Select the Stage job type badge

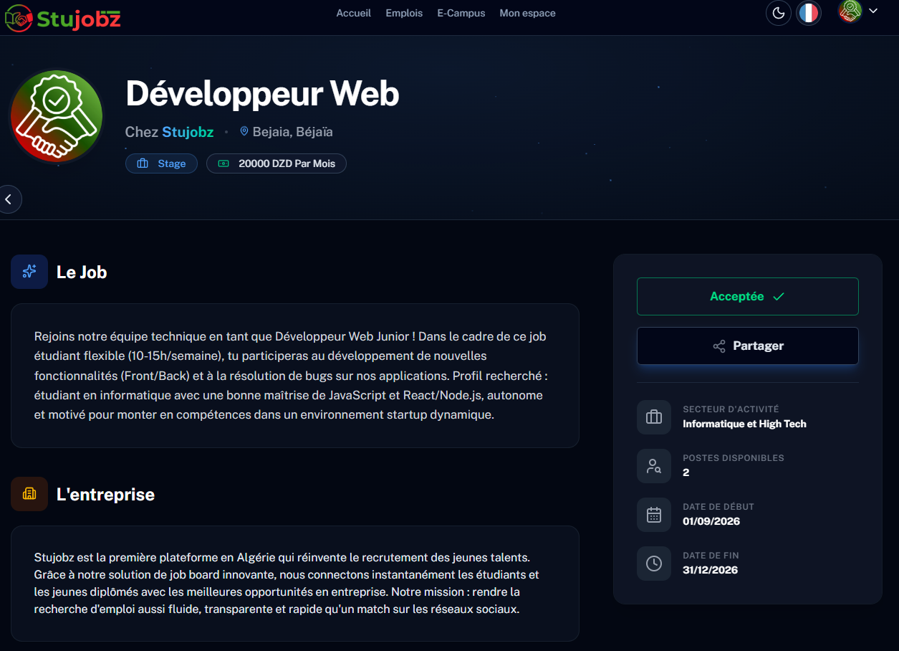[x=162, y=163]
